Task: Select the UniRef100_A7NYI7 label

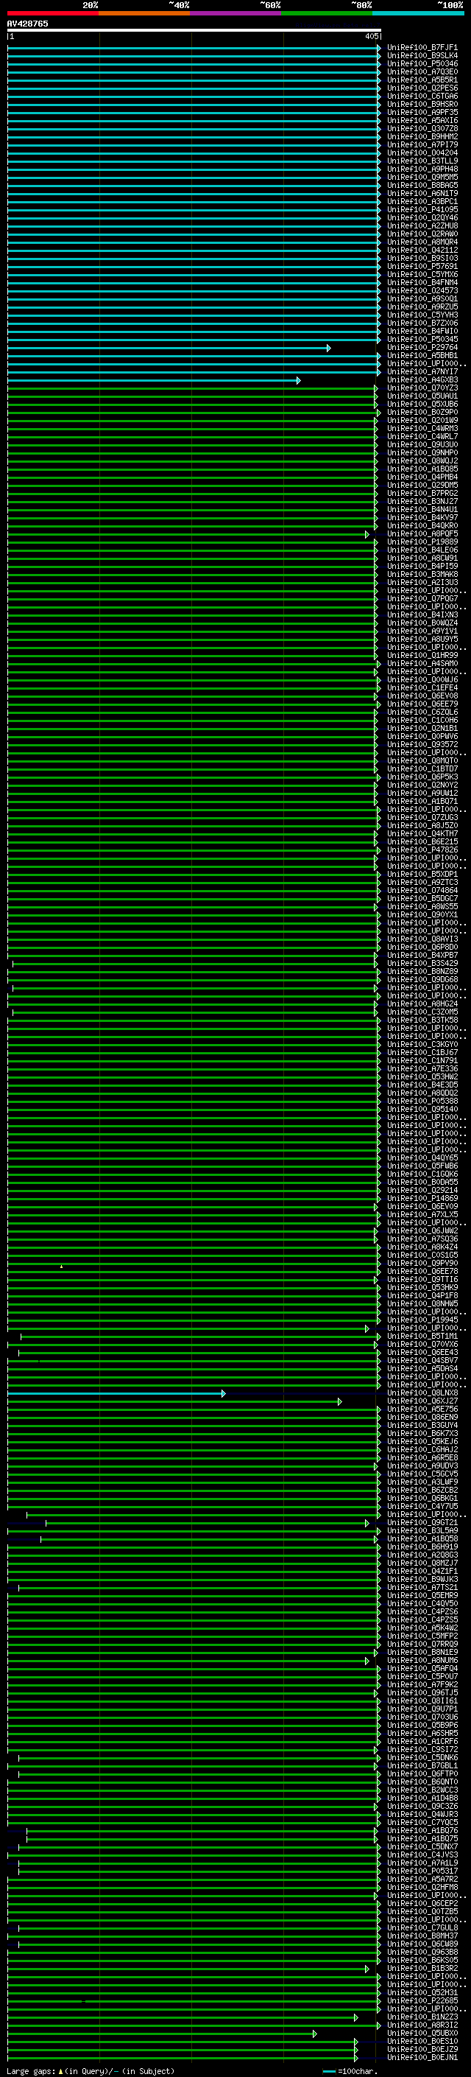Action: click(422, 371)
